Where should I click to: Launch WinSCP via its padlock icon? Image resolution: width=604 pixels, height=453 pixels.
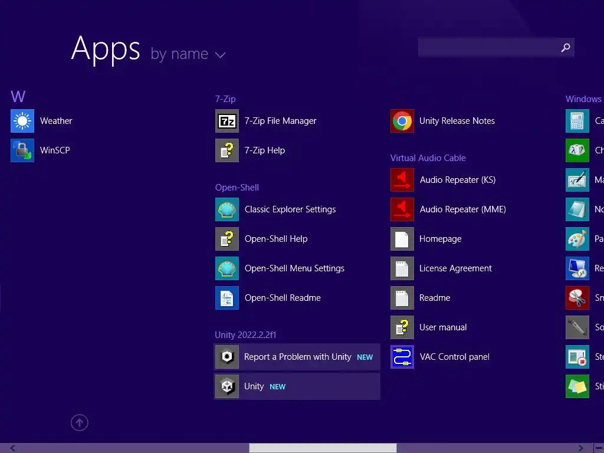point(22,150)
